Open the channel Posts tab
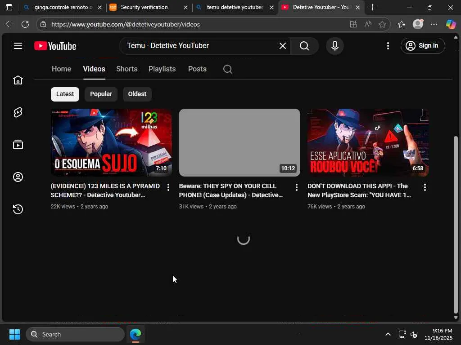Viewport: 461px width, 345px height. [x=197, y=69]
